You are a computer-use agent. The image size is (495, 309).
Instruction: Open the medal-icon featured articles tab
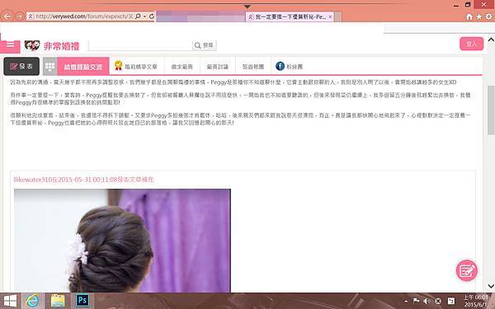point(136,66)
